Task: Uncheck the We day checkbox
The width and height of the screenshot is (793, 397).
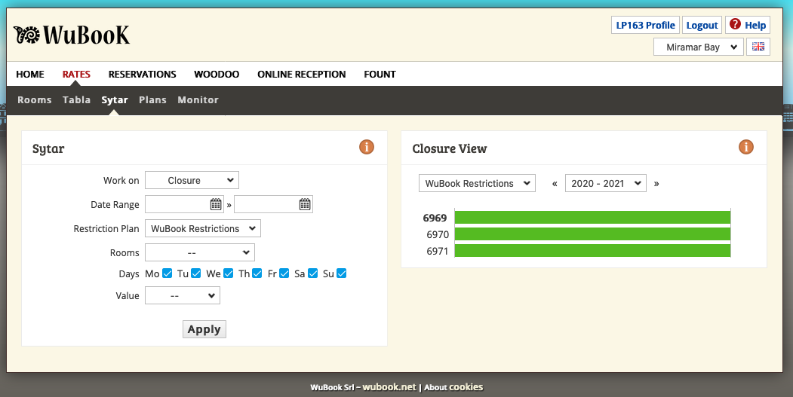Action: point(228,273)
